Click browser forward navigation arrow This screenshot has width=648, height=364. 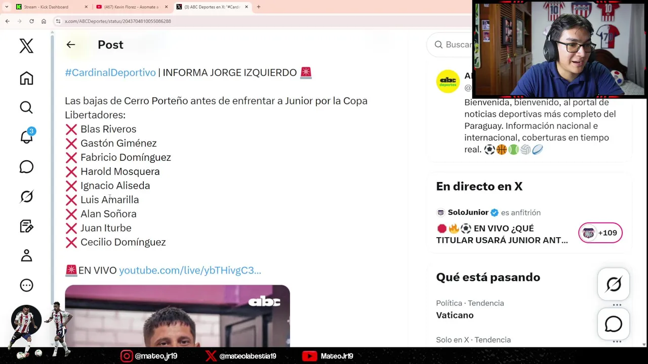19,21
